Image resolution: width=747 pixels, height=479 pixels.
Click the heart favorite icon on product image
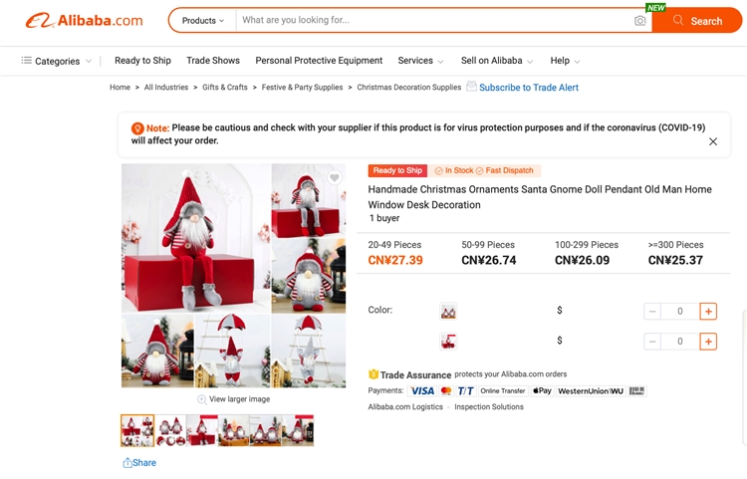click(x=335, y=177)
